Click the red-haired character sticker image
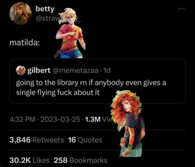This screenshot has width=195, height=167. coord(128,123)
